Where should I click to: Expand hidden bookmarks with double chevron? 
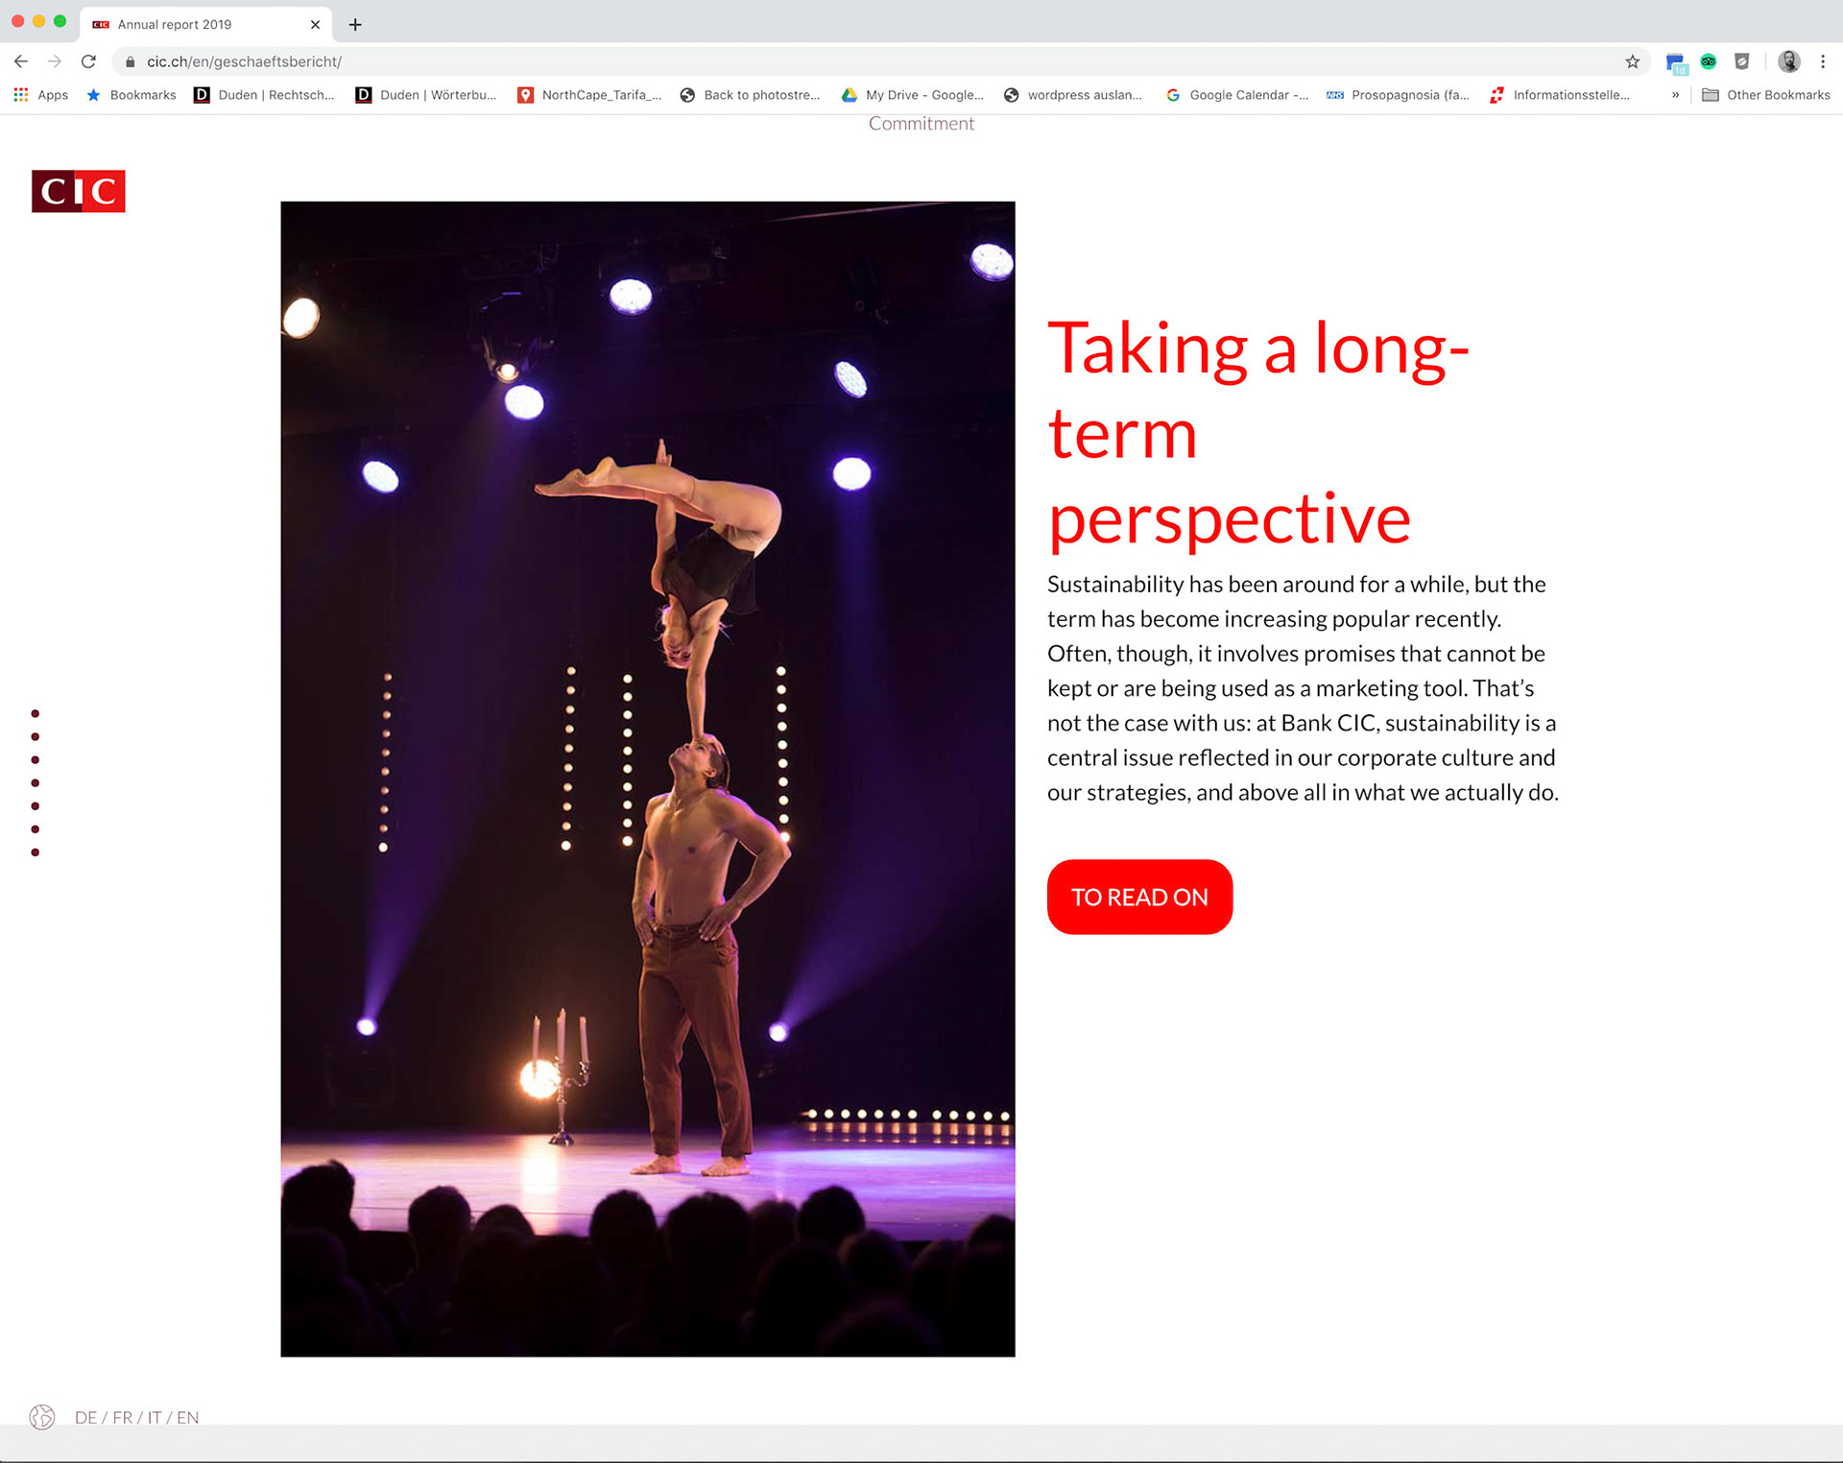pyautogui.click(x=1675, y=94)
